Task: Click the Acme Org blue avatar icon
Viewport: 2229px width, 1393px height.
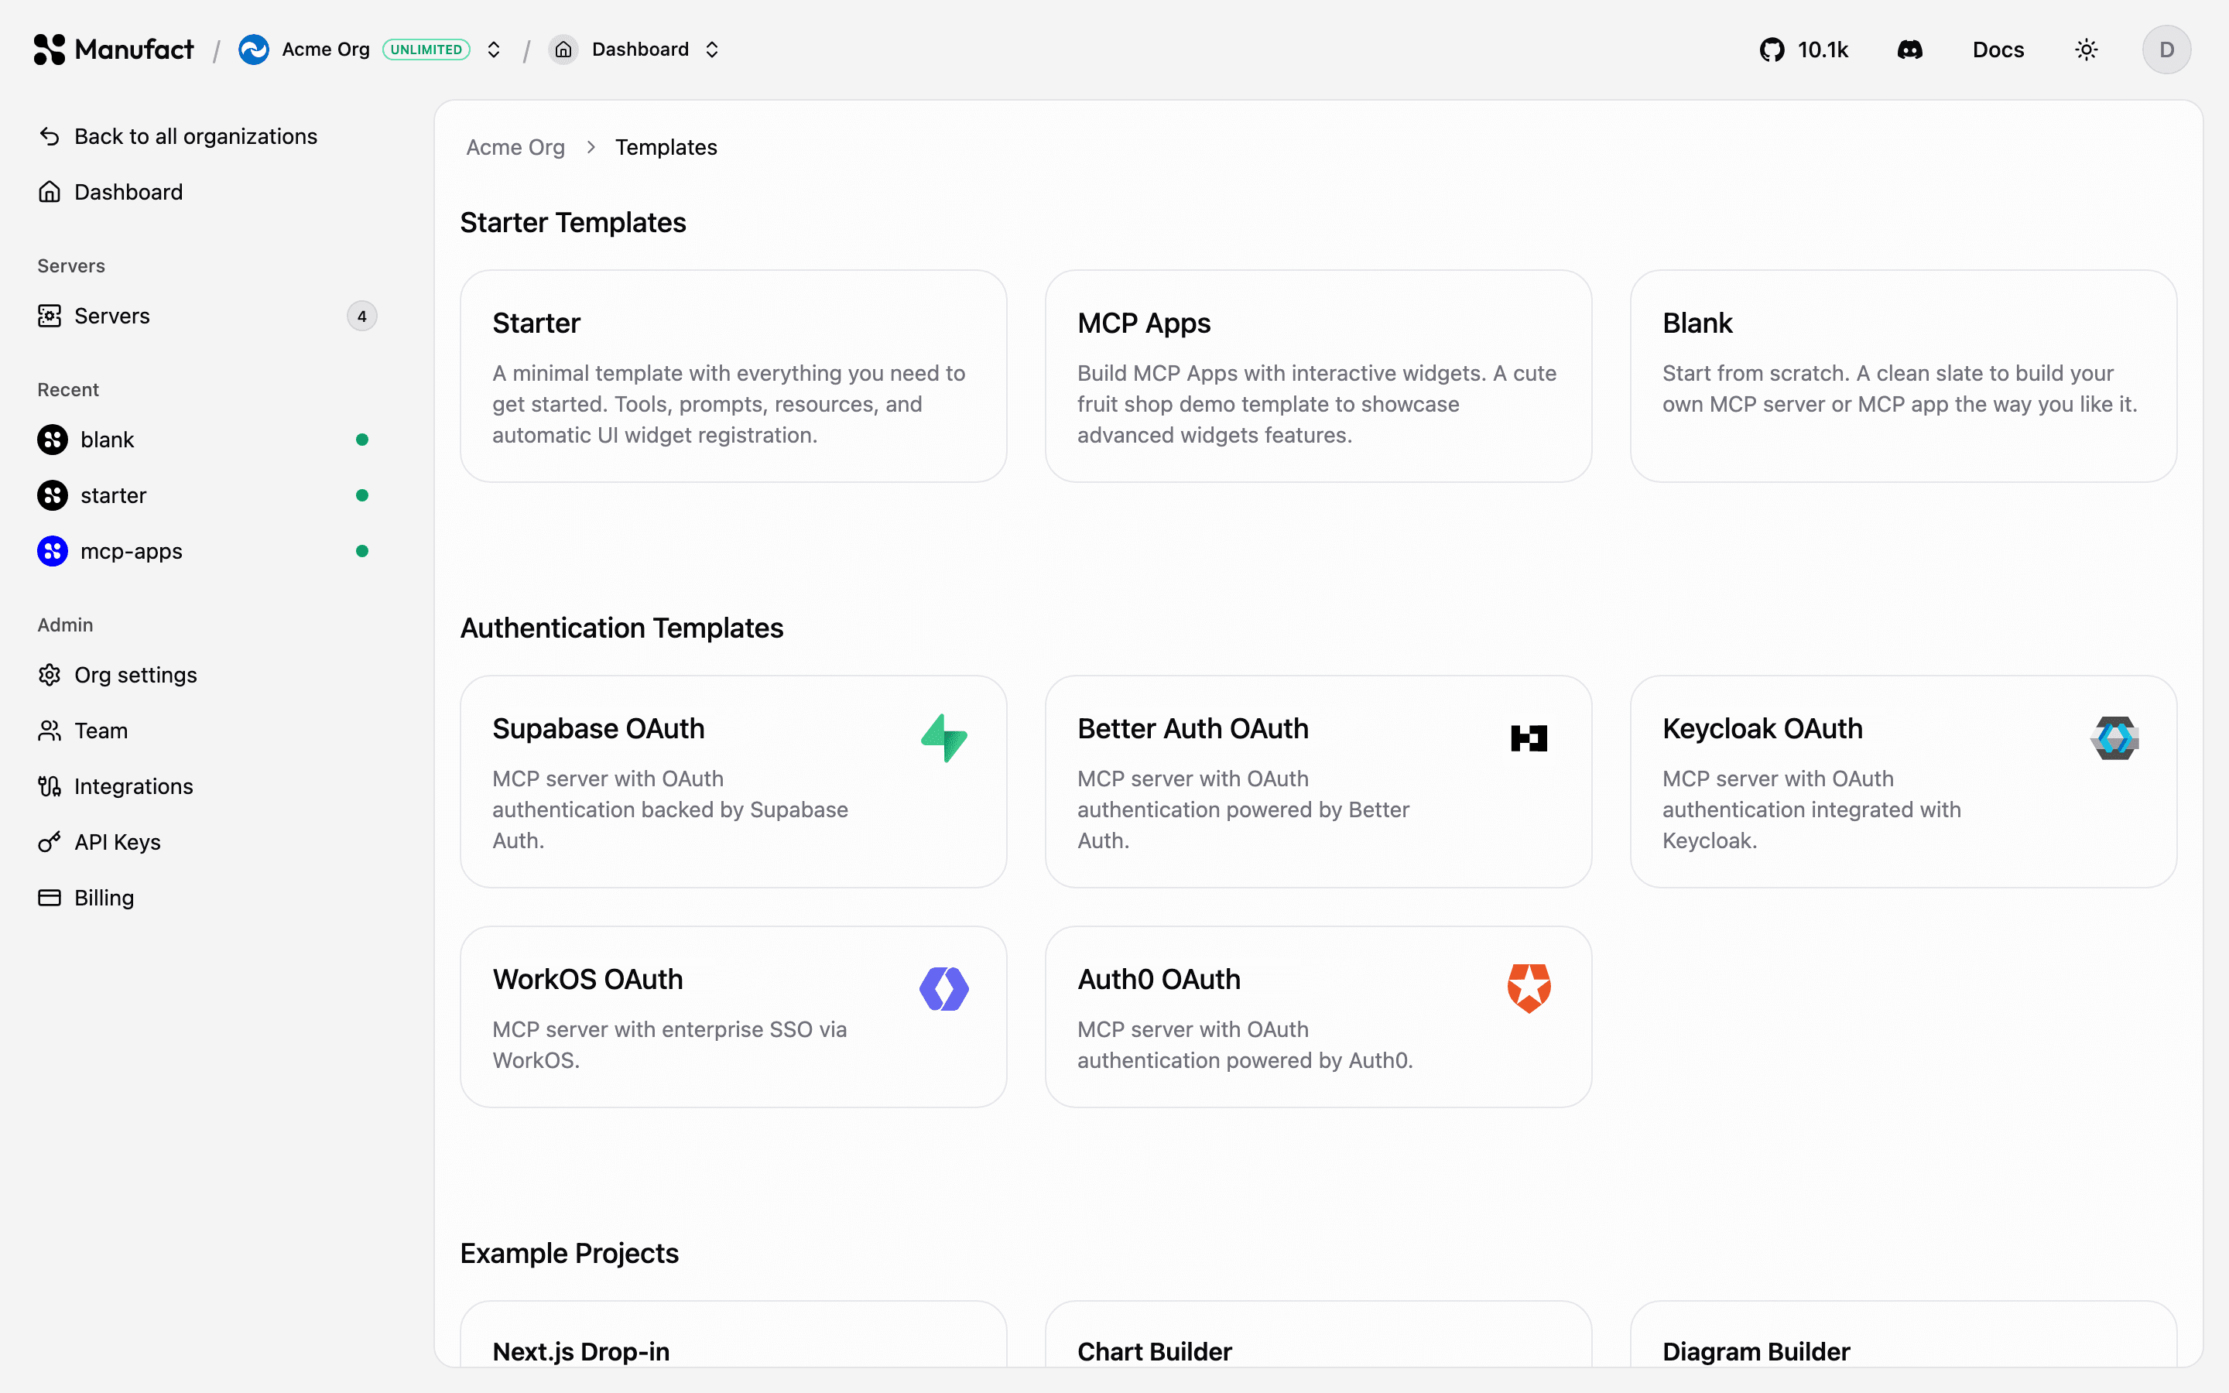Action: [253, 50]
